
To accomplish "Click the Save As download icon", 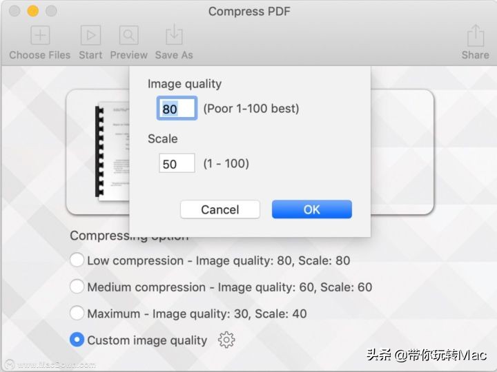I will [174, 34].
